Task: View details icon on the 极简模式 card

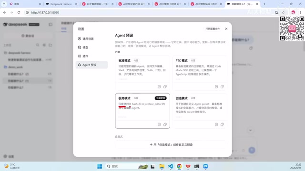Action: point(159,124)
